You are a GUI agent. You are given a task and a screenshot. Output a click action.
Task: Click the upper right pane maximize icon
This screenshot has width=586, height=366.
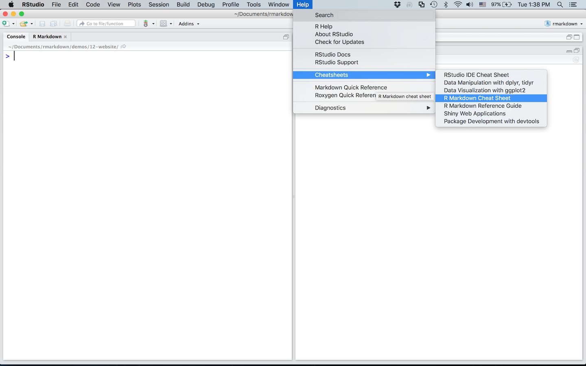[577, 37]
